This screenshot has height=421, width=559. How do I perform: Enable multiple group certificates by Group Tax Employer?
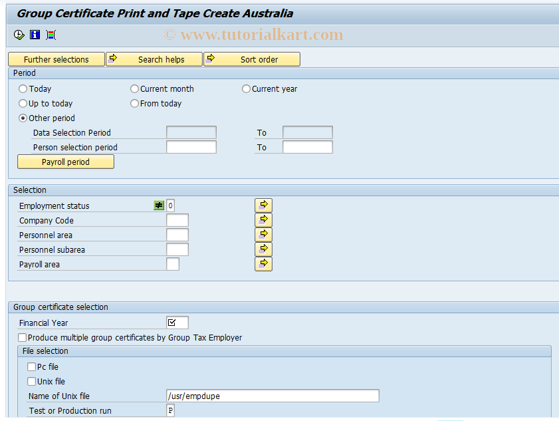coord(22,337)
